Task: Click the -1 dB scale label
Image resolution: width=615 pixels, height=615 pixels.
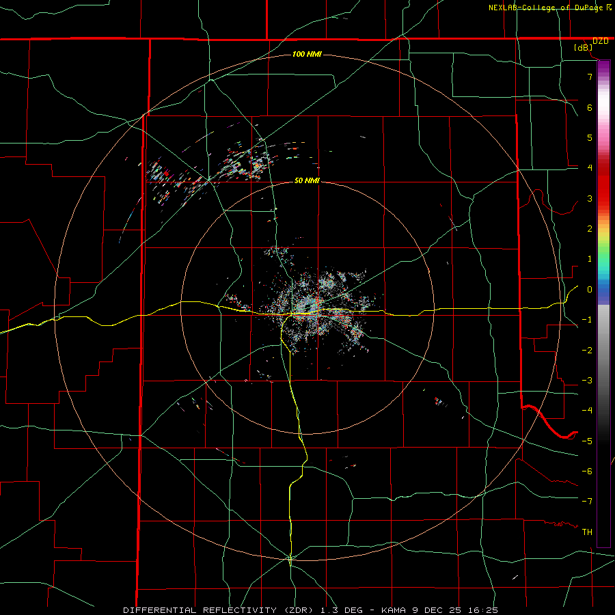Action: click(x=587, y=320)
